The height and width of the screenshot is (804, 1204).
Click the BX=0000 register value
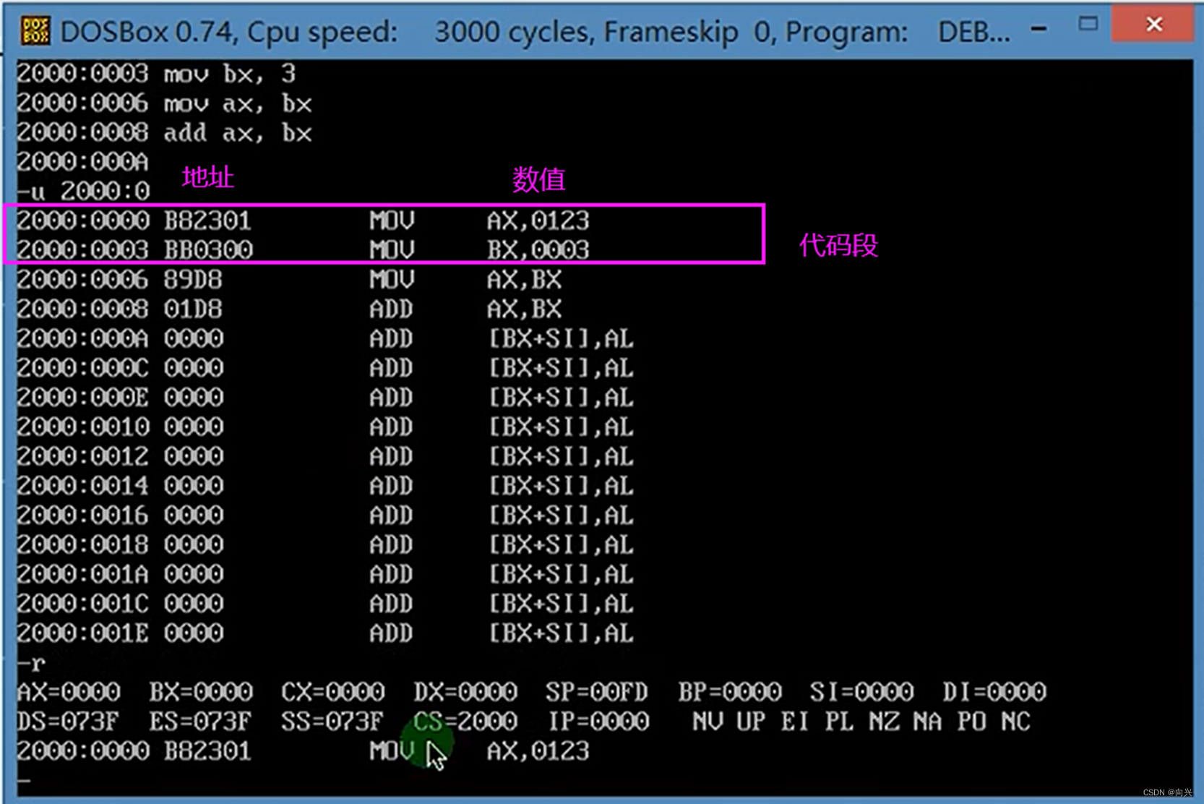coord(201,693)
